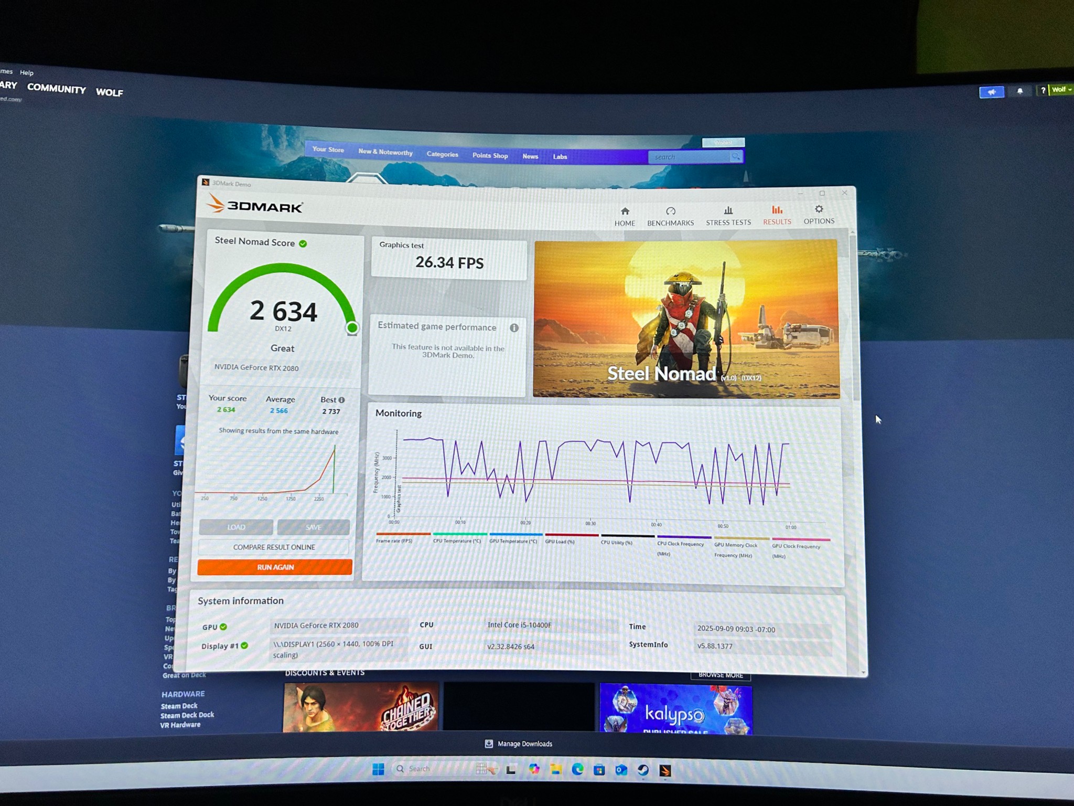1074x806 pixels.
Task: Click the Save result button
Action: (x=314, y=527)
